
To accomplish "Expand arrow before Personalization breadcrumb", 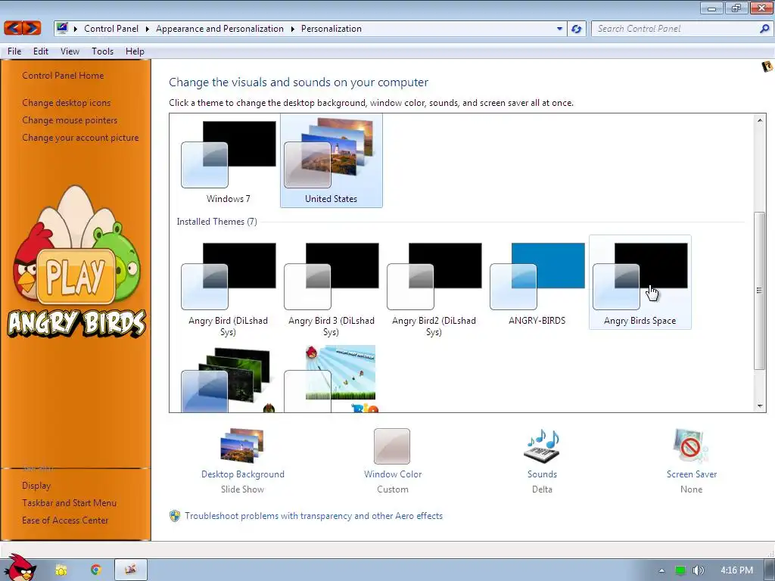I will (293, 30).
